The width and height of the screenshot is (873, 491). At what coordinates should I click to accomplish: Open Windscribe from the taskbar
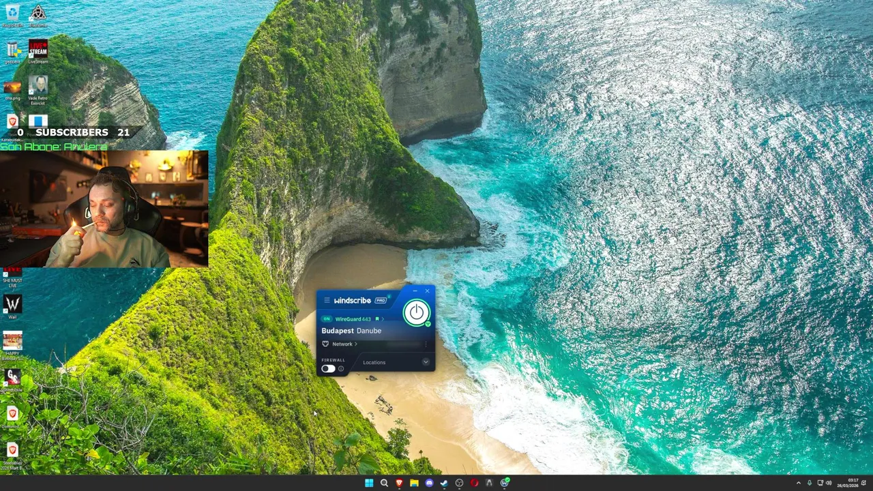(x=505, y=483)
